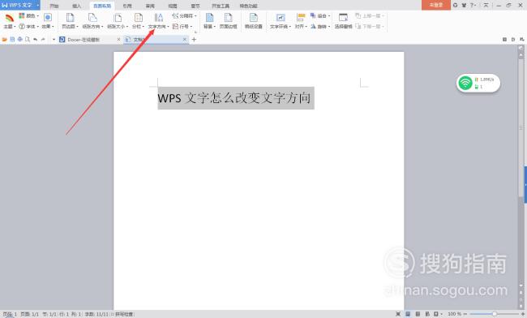Click the 对齐 align icon

tap(301, 18)
